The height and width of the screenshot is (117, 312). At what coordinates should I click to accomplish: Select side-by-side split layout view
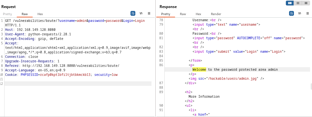coord(290,3)
